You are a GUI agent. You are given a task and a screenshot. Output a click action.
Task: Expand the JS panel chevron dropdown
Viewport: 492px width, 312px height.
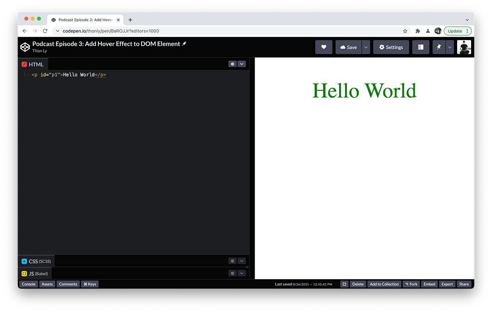[241, 273]
